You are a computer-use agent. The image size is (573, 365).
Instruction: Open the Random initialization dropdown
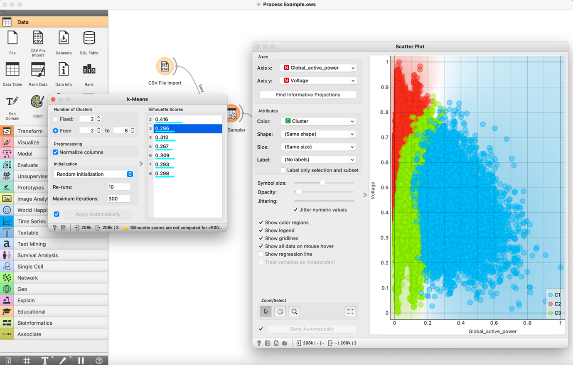[x=94, y=174]
